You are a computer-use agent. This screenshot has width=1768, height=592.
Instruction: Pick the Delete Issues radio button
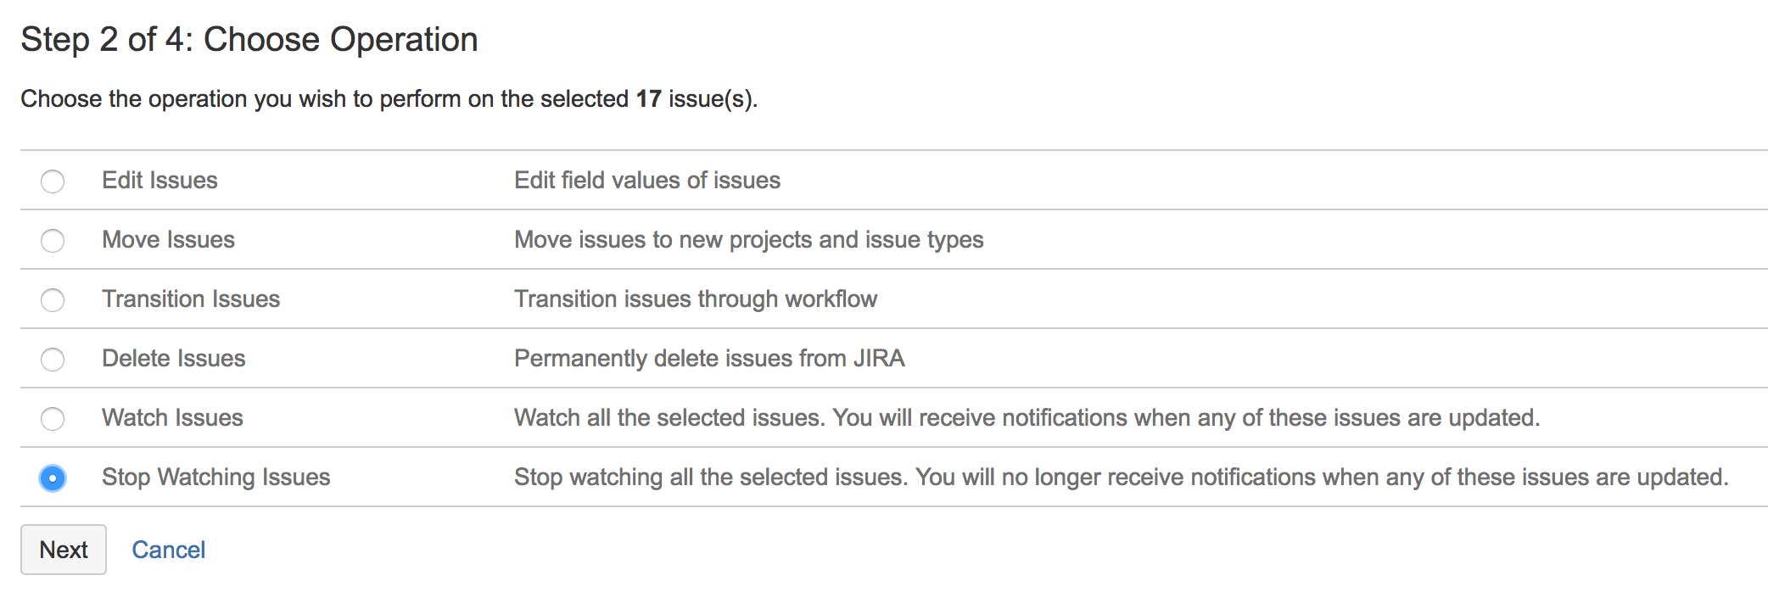pyautogui.click(x=53, y=360)
